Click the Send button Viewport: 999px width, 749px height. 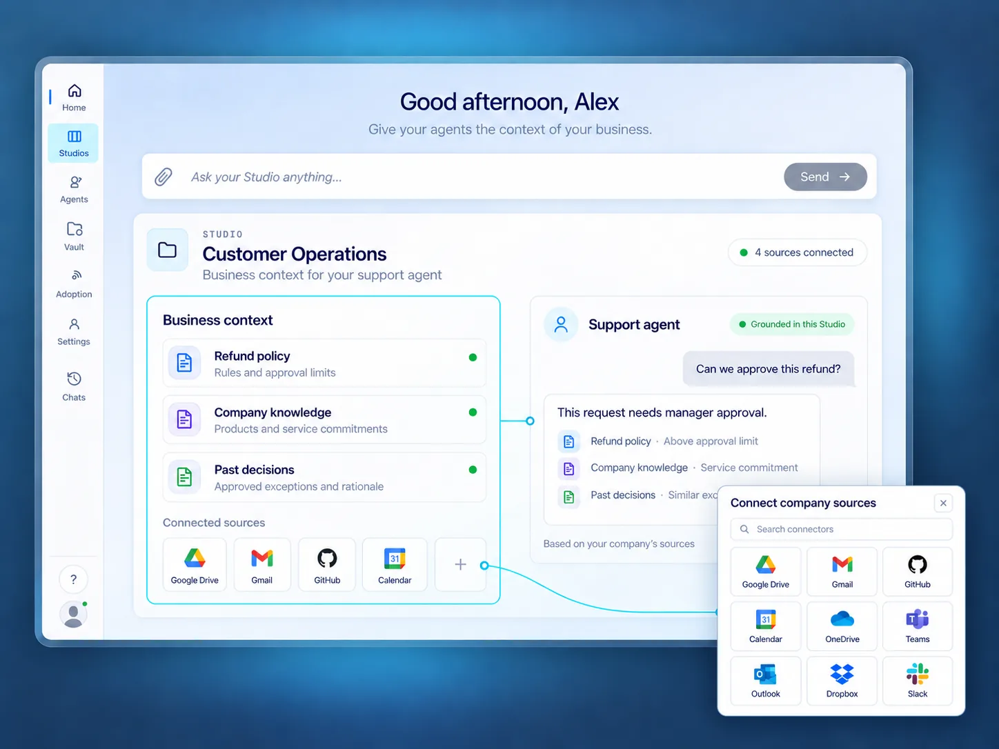click(825, 177)
